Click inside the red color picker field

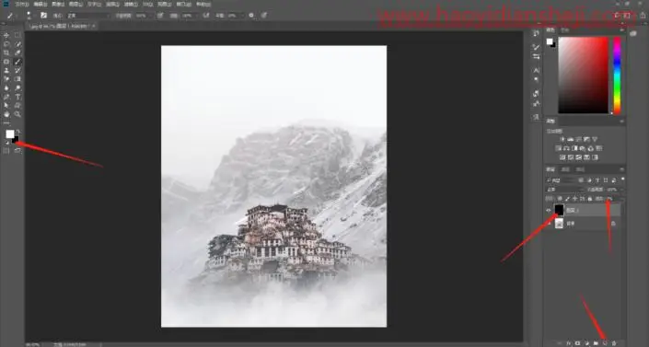[584, 75]
